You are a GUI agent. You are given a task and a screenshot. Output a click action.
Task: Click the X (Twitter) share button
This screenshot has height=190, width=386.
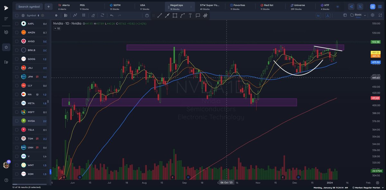[x=360, y=6]
